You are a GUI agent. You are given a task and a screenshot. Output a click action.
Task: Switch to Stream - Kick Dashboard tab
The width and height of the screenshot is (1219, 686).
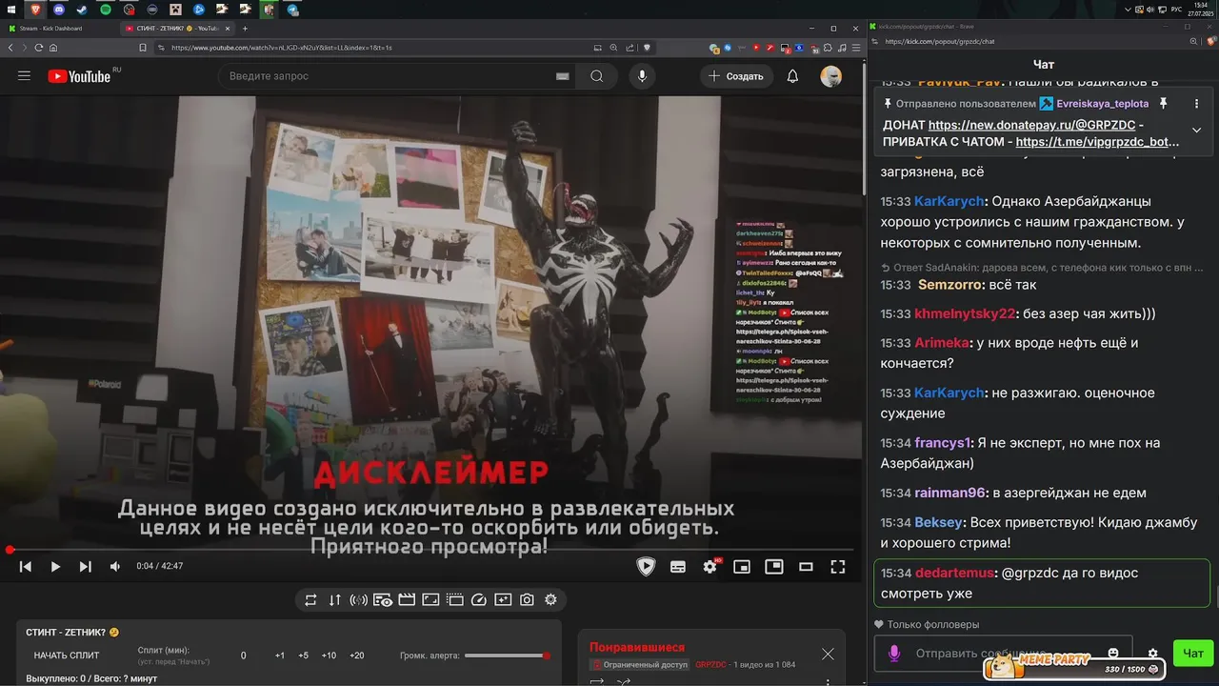point(59,29)
